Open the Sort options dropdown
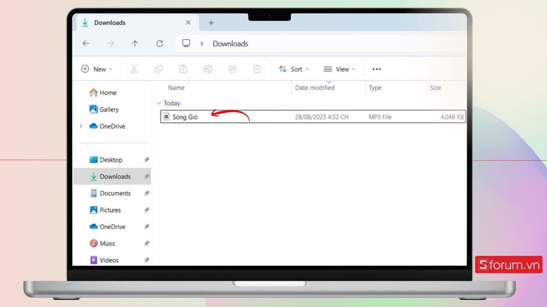Screen dimensions: 547x307 (294, 69)
